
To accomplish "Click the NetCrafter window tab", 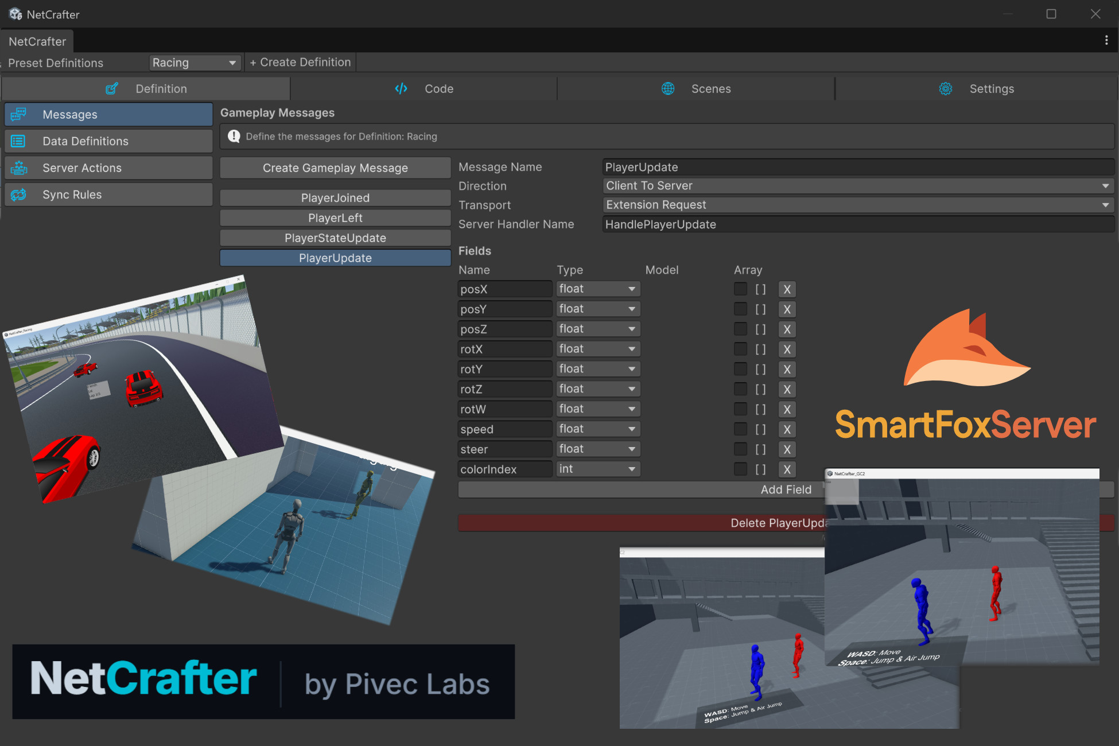I will pyautogui.click(x=37, y=41).
